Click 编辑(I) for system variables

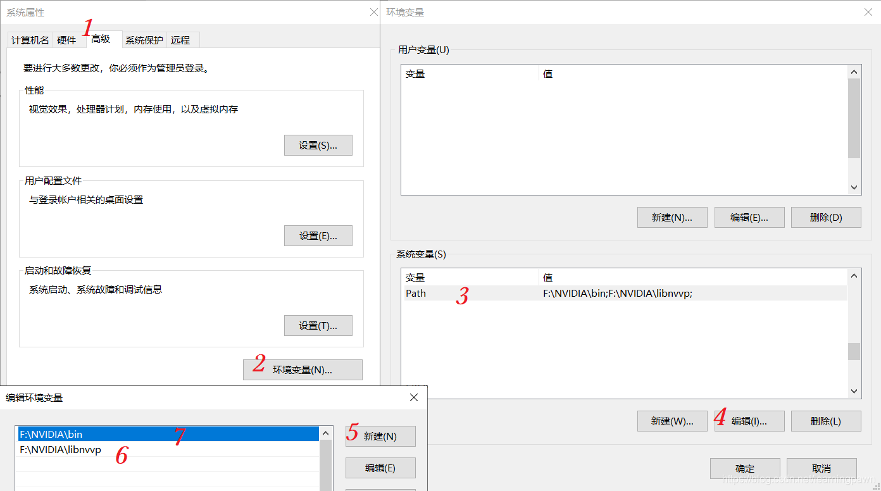coord(749,421)
